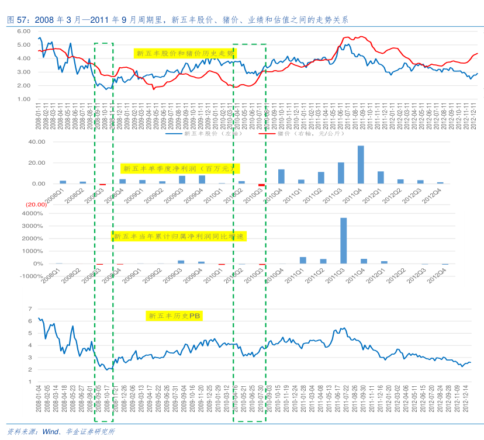Select the yellow 新五丰当年累计归属净利润同比增速 label
The image size is (484, 440).
click(x=179, y=237)
